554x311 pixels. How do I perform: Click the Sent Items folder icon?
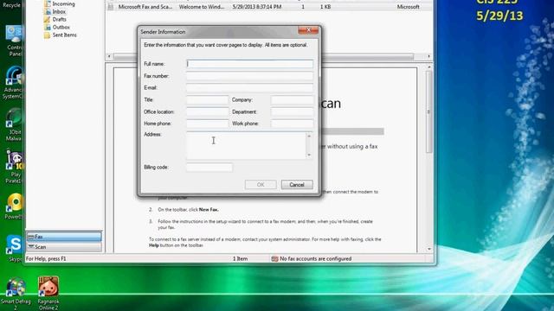tap(48, 35)
